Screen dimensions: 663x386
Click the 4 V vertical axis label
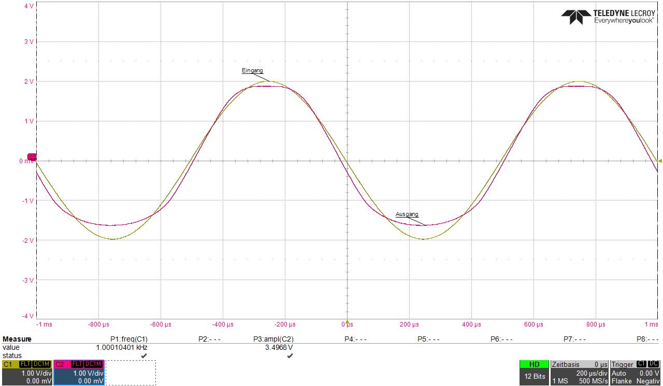(28, 6)
